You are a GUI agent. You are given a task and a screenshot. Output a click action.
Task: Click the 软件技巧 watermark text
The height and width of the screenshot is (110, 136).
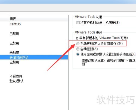tap(116, 100)
